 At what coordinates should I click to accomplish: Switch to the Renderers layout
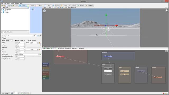coord(81,6)
